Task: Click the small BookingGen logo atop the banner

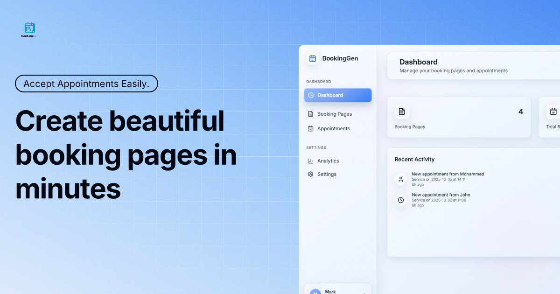Action: click(30, 30)
